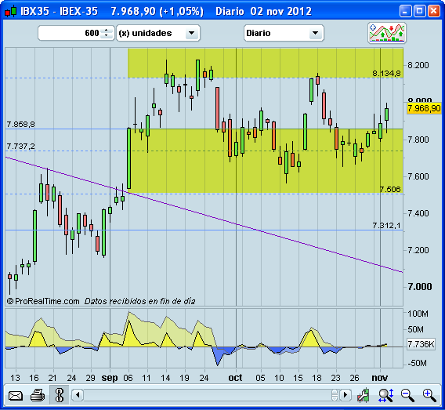Maximize the IBX35 chart window
The height and width of the screenshot is (410, 445).
point(419,11)
